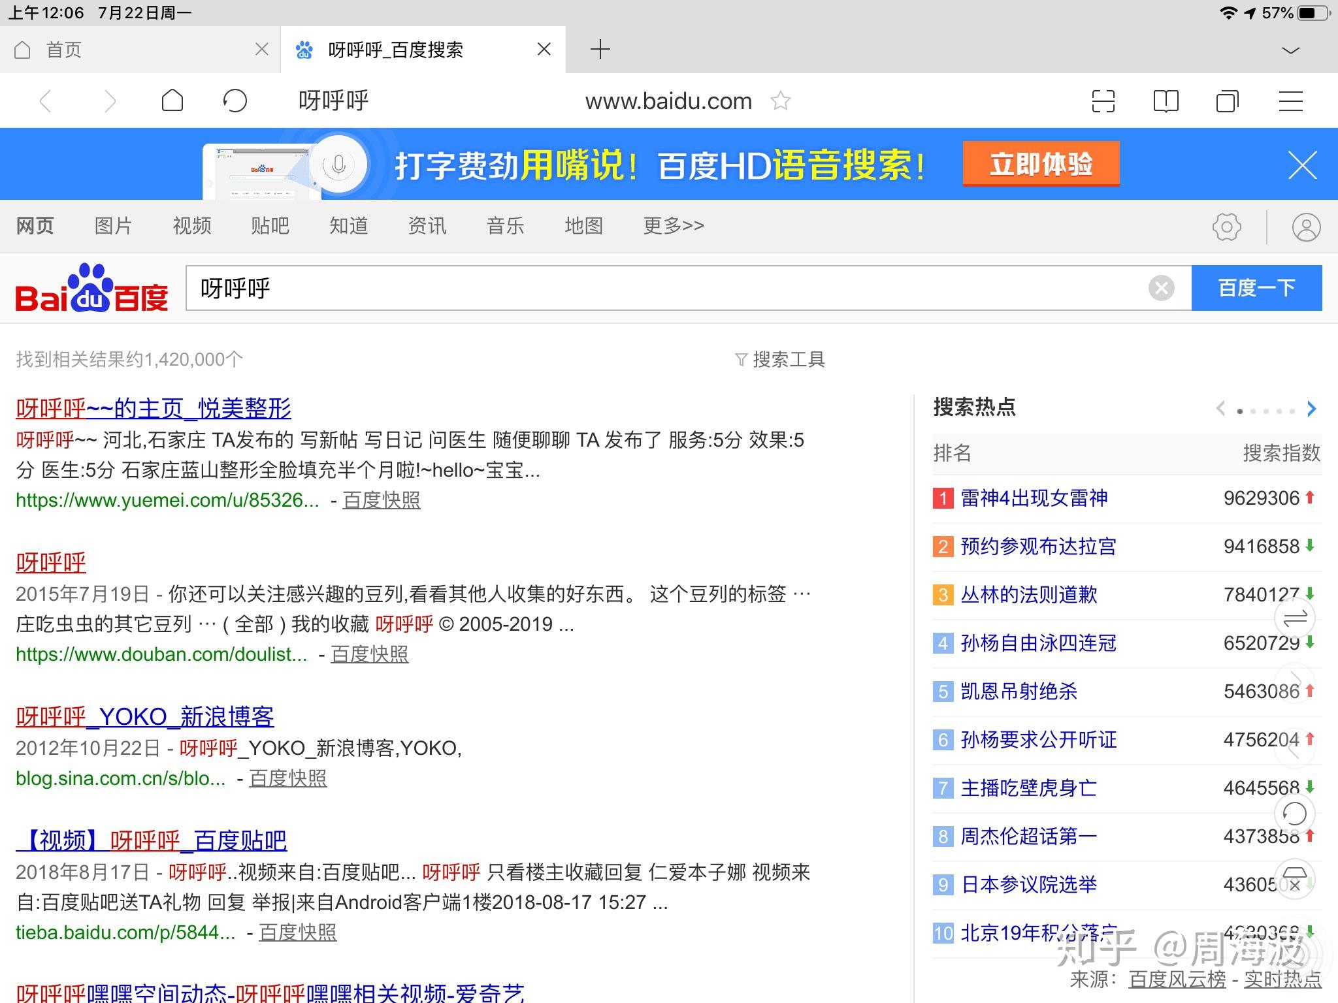Select the 知道 search category

(349, 226)
